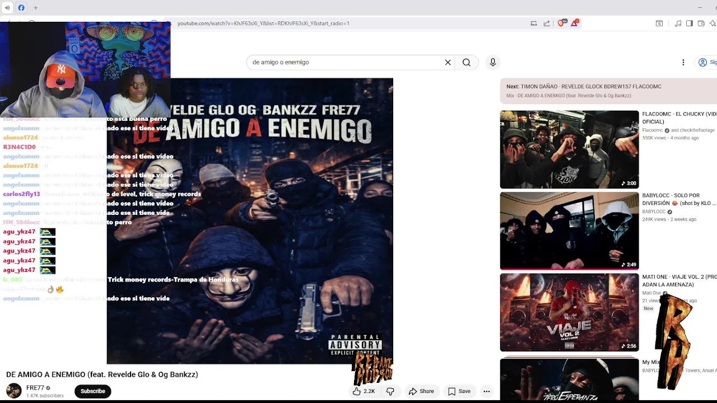
Task: Click the YouTube URL in the address bar
Action: 263,24
